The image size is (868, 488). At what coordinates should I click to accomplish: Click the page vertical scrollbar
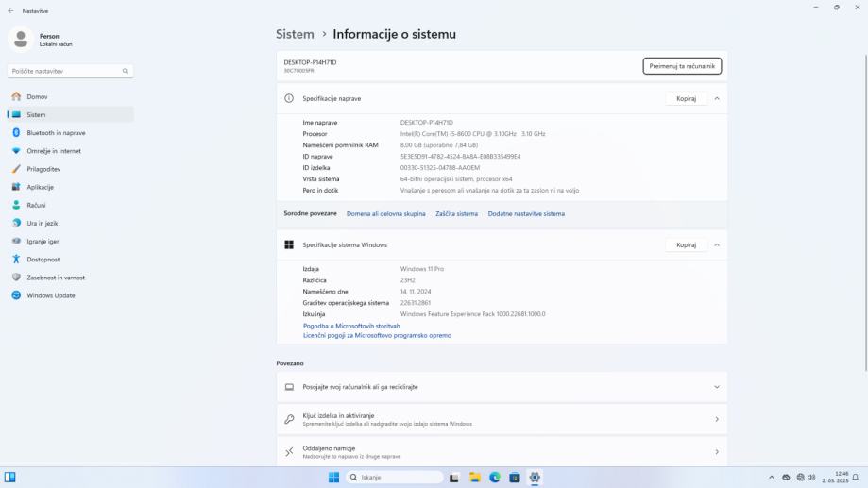866,213
